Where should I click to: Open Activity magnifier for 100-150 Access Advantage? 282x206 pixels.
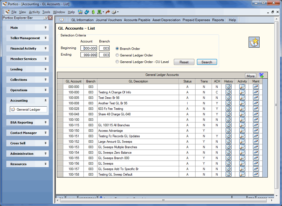(x=242, y=131)
